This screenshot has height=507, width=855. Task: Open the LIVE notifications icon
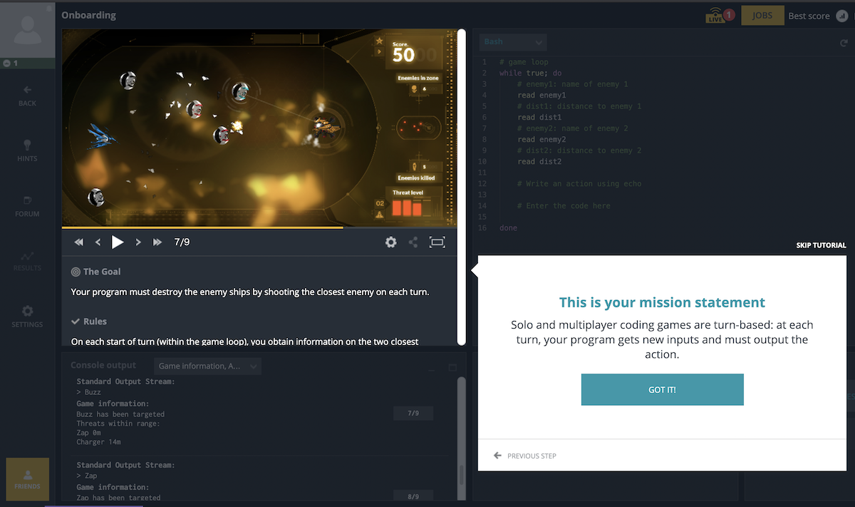point(719,16)
